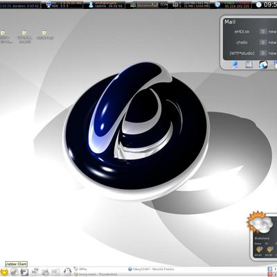Click the second forecast day icon in weather widget
277x277 pixels.
pyautogui.click(x=269, y=249)
